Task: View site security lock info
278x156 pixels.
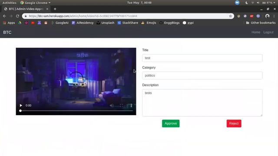Action: [x=26, y=16]
